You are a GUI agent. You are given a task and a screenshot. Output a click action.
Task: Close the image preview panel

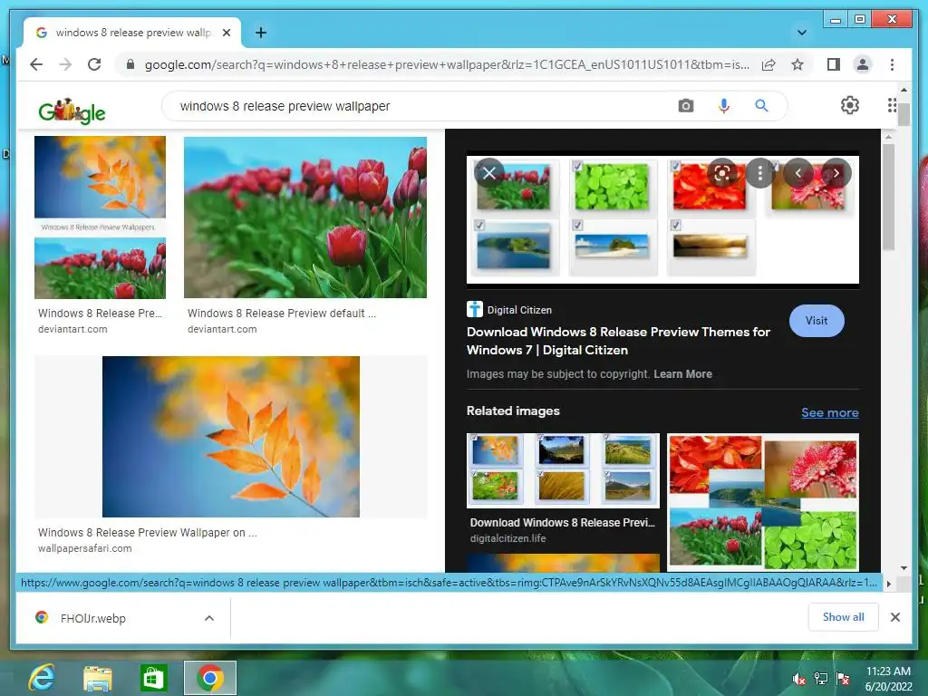pyautogui.click(x=488, y=173)
